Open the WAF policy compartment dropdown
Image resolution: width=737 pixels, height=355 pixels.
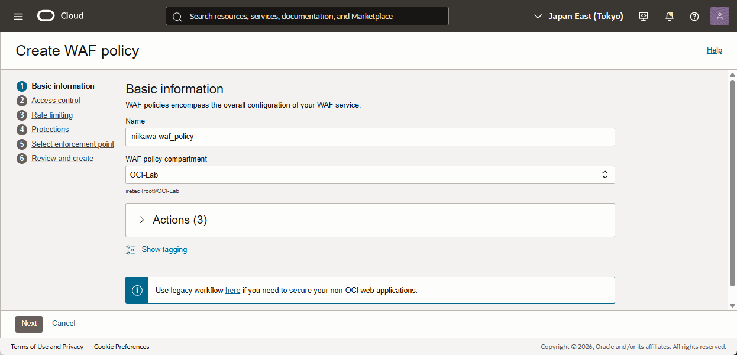[370, 175]
